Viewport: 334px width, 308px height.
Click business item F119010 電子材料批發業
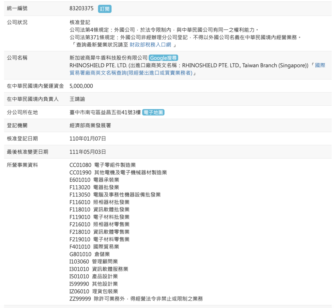click(99, 217)
